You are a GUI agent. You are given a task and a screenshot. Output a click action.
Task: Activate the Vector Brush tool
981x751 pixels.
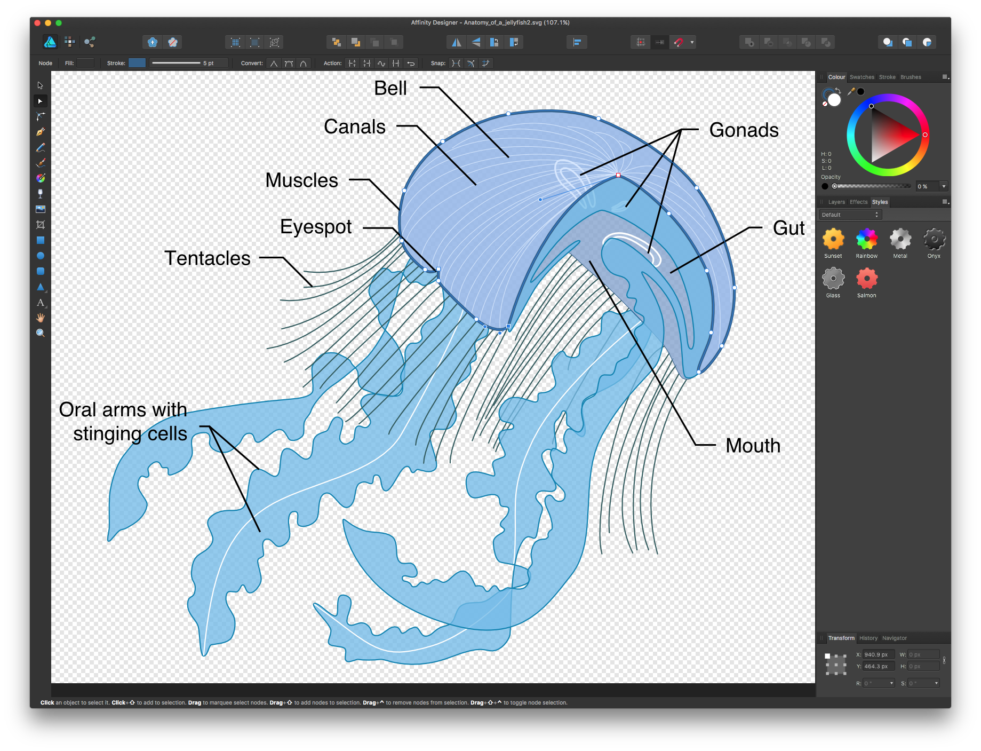(x=41, y=163)
